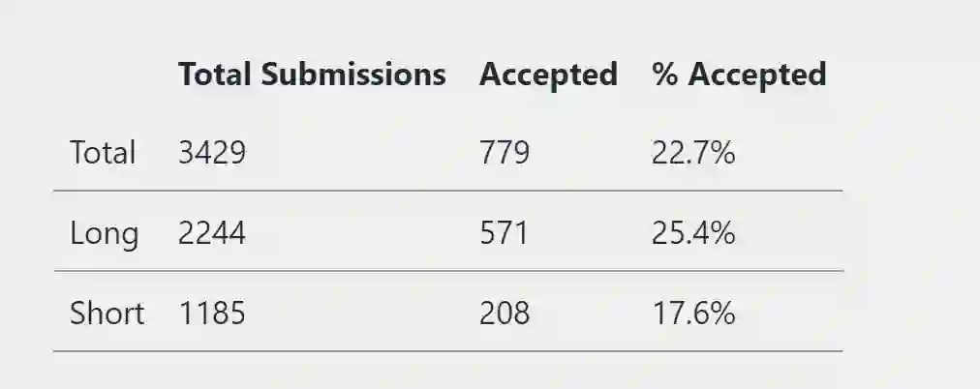
Task: Click the 1185 short submissions value
Action: (212, 314)
